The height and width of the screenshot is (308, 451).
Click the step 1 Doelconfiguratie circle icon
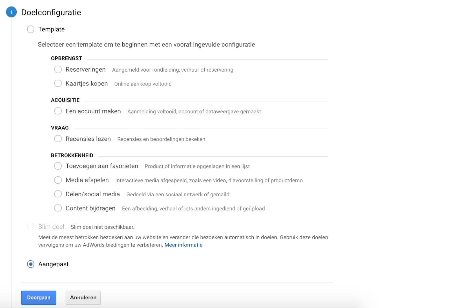pos(11,12)
